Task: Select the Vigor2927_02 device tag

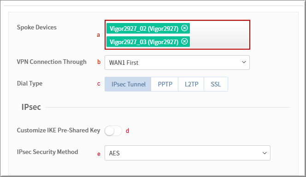Action: coord(144,29)
